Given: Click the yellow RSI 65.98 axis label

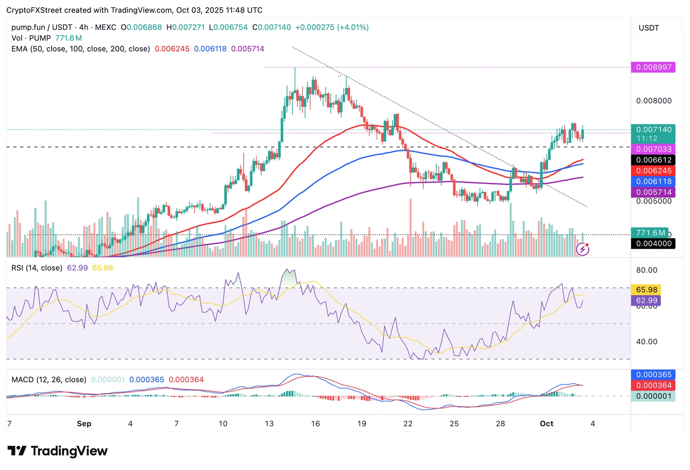Looking at the screenshot, I should pos(646,290).
